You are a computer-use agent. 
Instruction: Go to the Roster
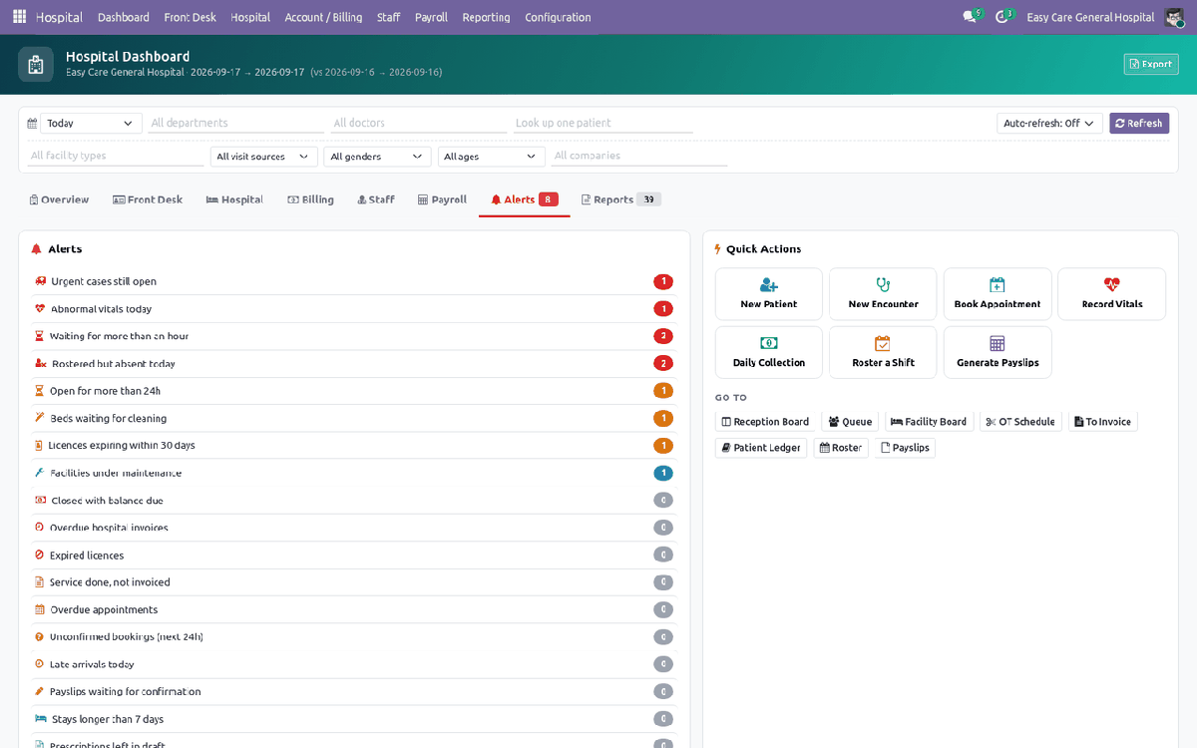(x=841, y=448)
